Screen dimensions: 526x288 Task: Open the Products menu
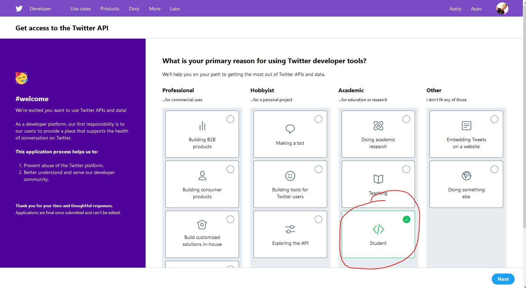coord(110,9)
